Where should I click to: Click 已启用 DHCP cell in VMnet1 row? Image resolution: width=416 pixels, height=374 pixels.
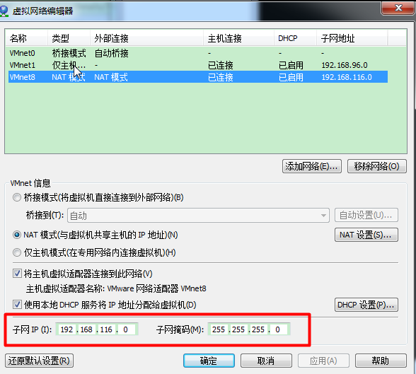pos(291,65)
